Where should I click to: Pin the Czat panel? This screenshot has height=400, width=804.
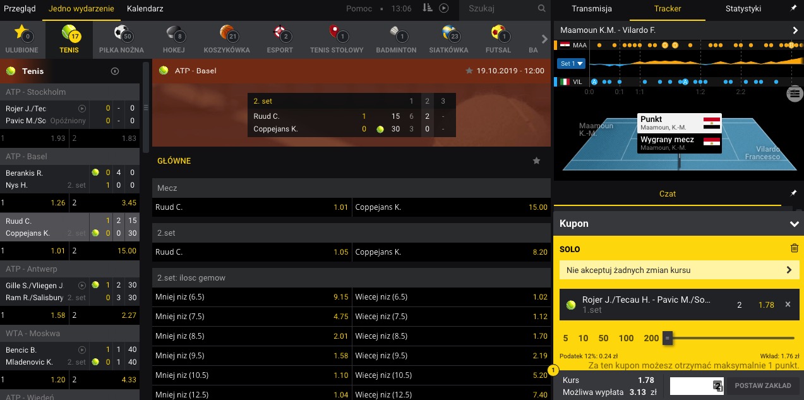click(794, 193)
